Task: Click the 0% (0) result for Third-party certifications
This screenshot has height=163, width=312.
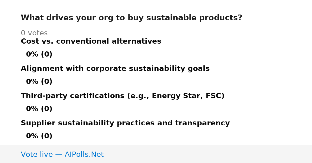Action: 39,109
